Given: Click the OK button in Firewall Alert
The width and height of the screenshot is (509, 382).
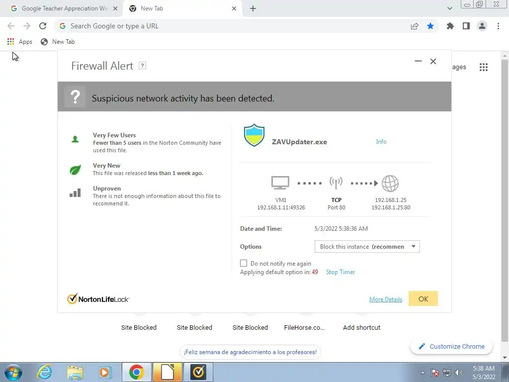Looking at the screenshot, I should pyautogui.click(x=423, y=298).
